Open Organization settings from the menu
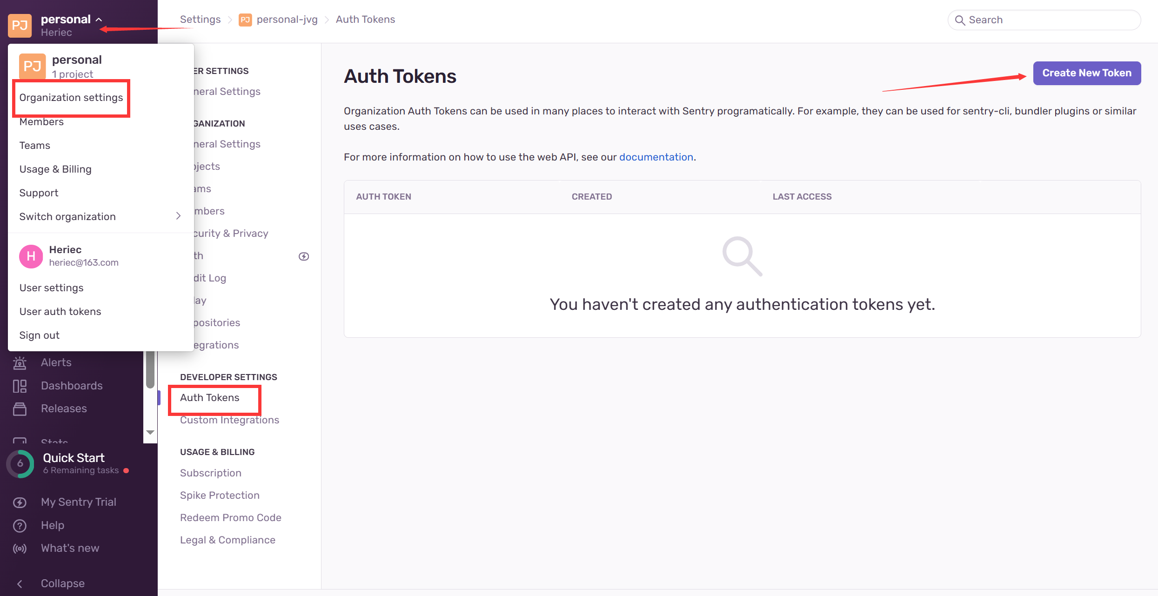Viewport: 1158px width, 596px height. coord(71,97)
